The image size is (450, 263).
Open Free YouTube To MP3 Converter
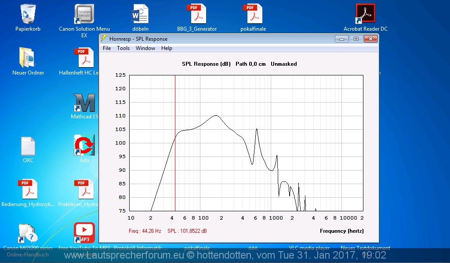(x=84, y=233)
